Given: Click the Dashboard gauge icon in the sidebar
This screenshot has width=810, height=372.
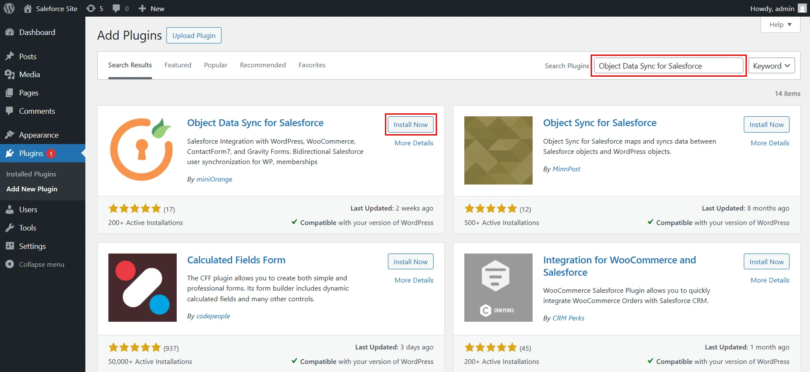Looking at the screenshot, I should click(x=9, y=32).
